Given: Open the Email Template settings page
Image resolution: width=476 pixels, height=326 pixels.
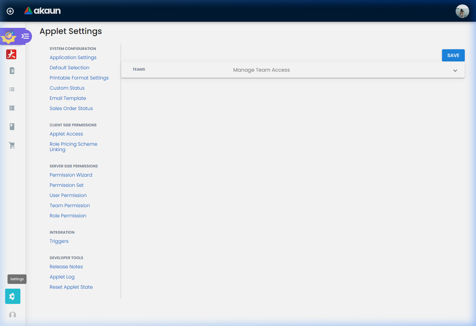Looking at the screenshot, I should [68, 98].
